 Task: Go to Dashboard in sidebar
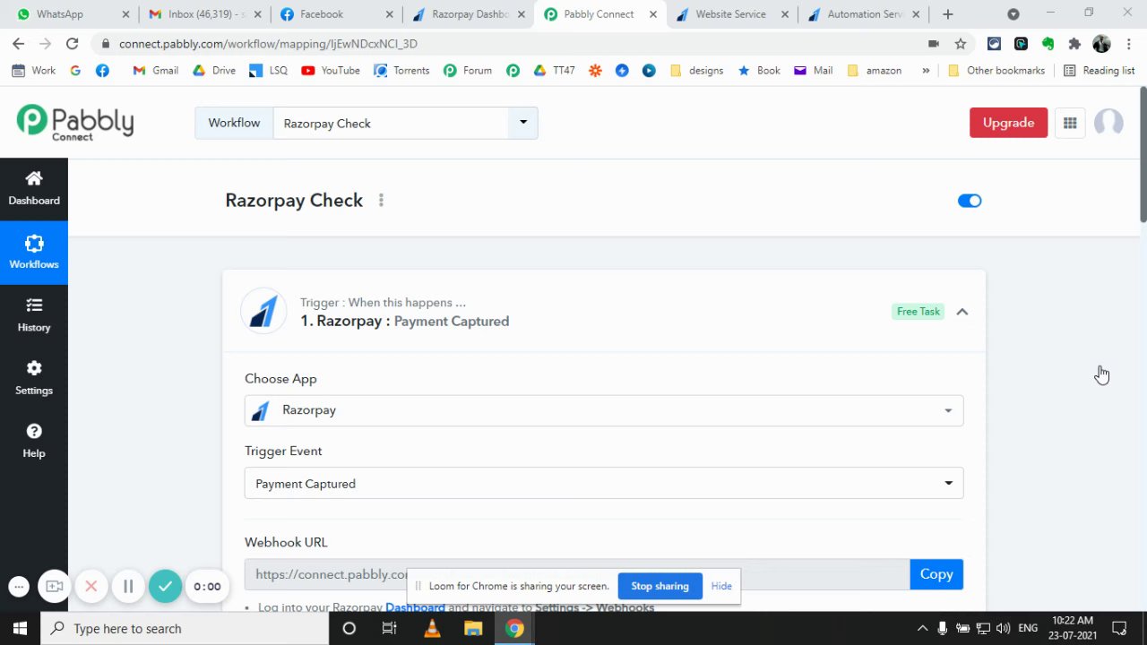pyautogui.click(x=34, y=189)
